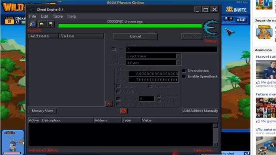Toggle the CopyOnWrite checkbox

(x=118, y=92)
